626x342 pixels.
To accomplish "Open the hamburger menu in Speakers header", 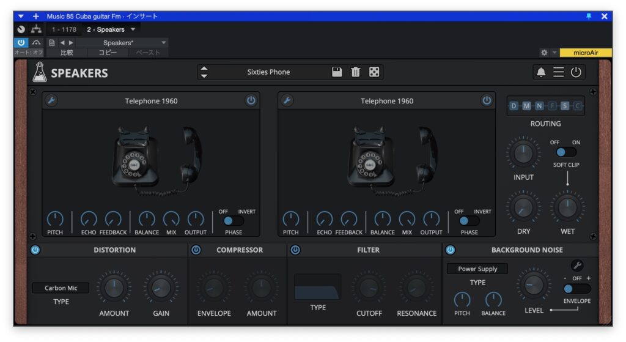I will point(559,72).
